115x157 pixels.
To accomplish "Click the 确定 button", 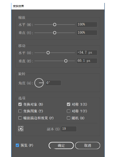I will pyautogui.click(x=61, y=145).
